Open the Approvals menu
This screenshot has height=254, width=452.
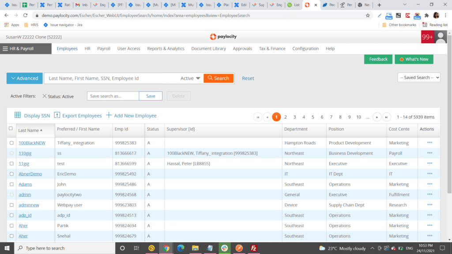pos(242,49)
